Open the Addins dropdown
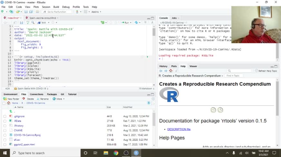This screenshot has width=281, height=157. [96, 12]
